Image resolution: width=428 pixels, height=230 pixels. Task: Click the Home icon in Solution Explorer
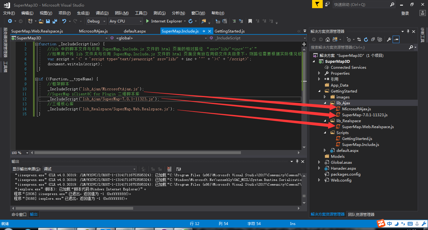pyautogui.click(x=328, y=39)
